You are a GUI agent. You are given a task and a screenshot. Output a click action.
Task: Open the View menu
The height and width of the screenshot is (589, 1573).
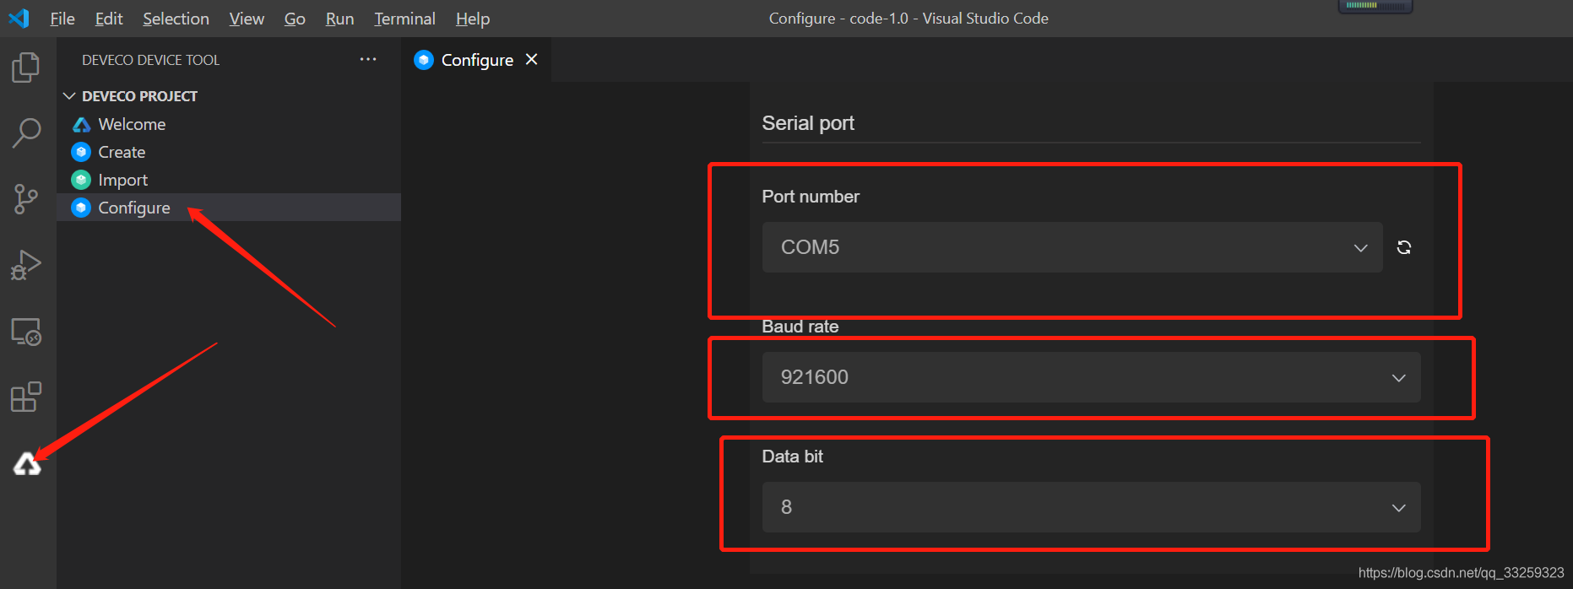(x=247, y=19)
